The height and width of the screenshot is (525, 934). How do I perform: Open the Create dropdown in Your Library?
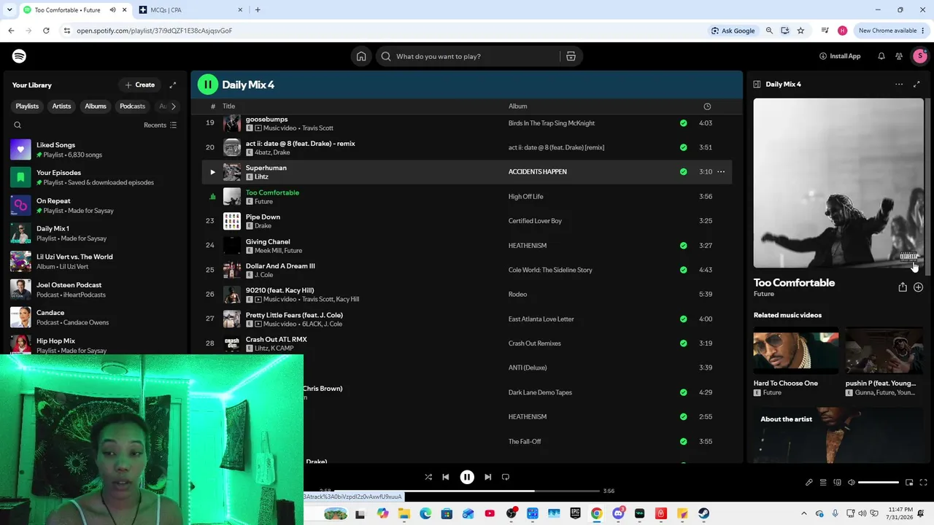tap(139, 85)
